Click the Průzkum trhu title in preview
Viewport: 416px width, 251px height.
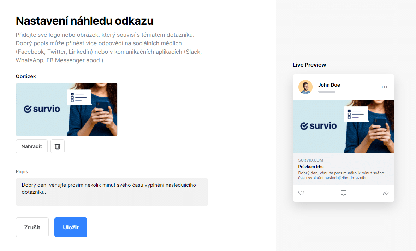[x=311, y=167]
